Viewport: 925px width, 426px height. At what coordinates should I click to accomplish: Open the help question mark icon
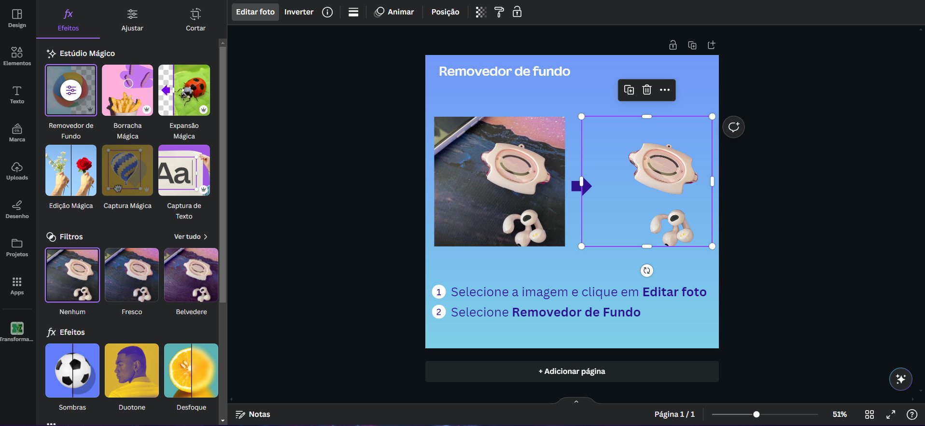point(912,414)
